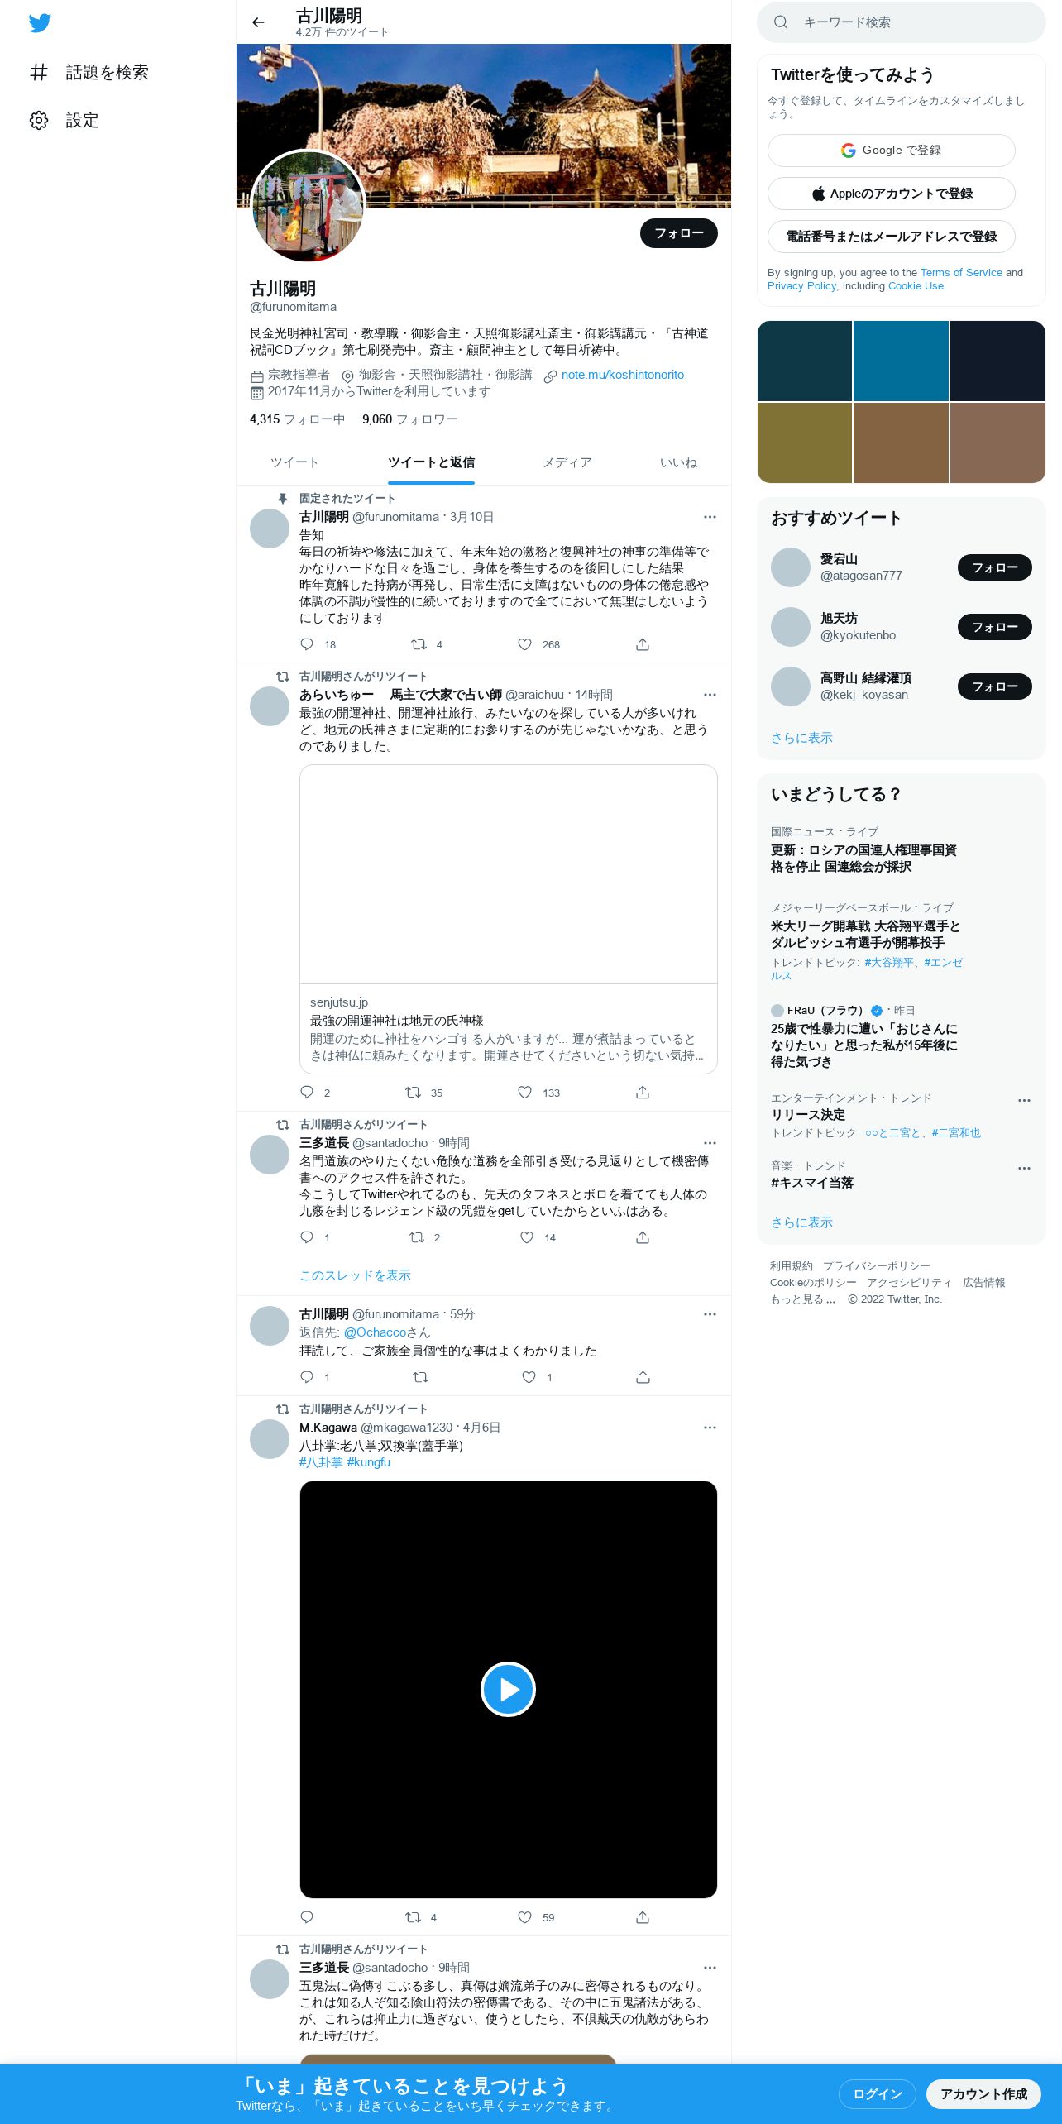
Task: Sign up with Appleのアカウントで登録
Action: tap(892, 194)
